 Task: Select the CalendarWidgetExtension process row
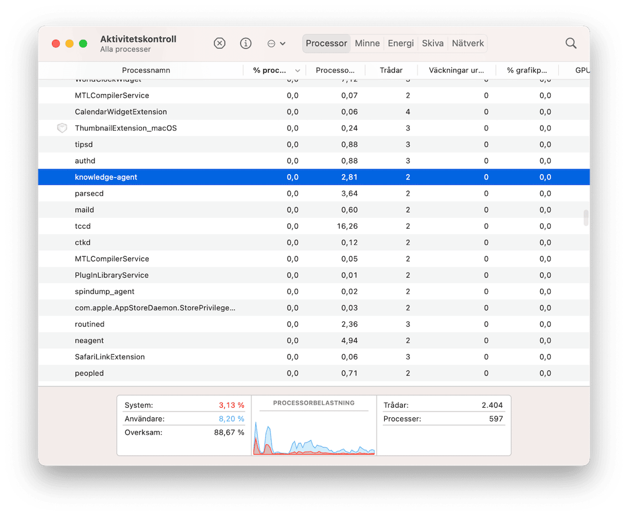[x=314, y=112]
